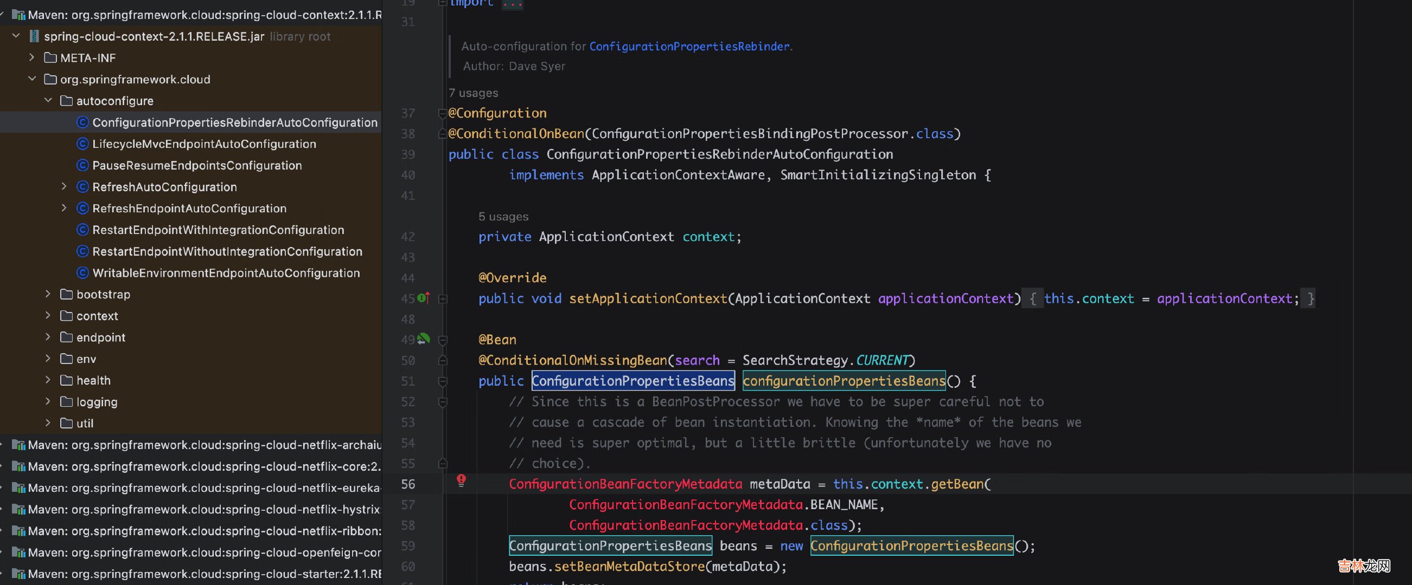Click the highlighted ConfigurationPropertiesBeans return type
The height and width of the screenshot is (585, 1412).
click(633, 381)
